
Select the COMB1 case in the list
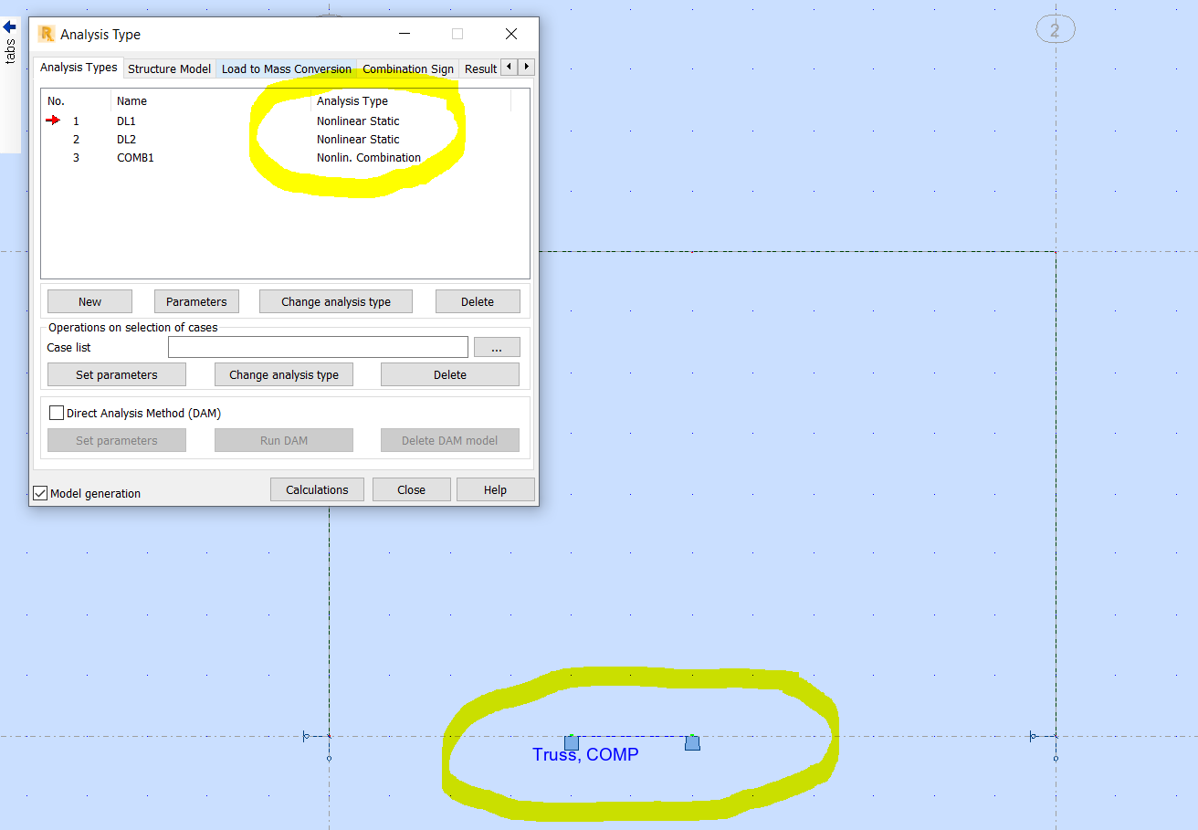[x=135, y=157]
